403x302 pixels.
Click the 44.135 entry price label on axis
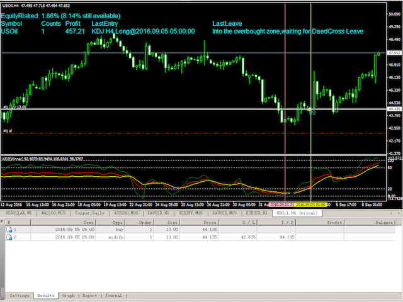(395, 109)
